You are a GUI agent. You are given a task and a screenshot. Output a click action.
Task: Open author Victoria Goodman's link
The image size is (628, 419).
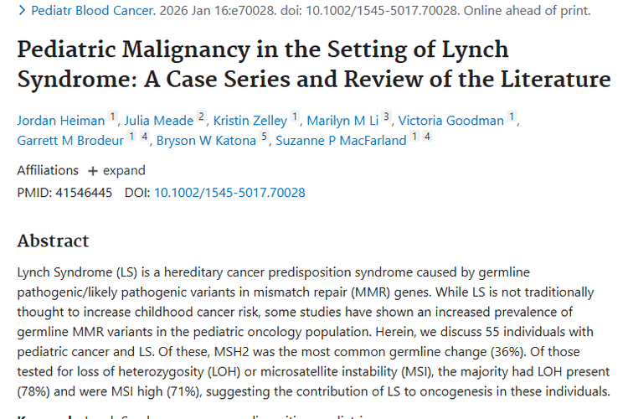pyautogui.click(x=451, y=121)
